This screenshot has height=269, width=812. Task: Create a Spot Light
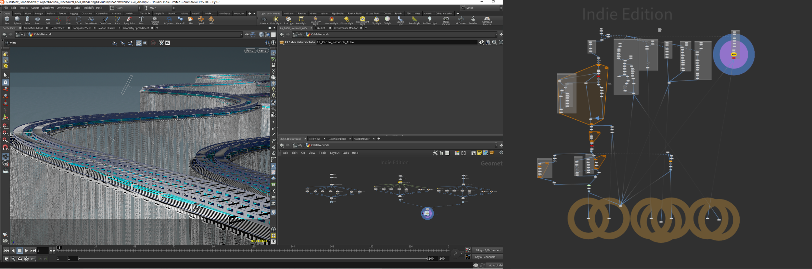click(x=288, y=20)
